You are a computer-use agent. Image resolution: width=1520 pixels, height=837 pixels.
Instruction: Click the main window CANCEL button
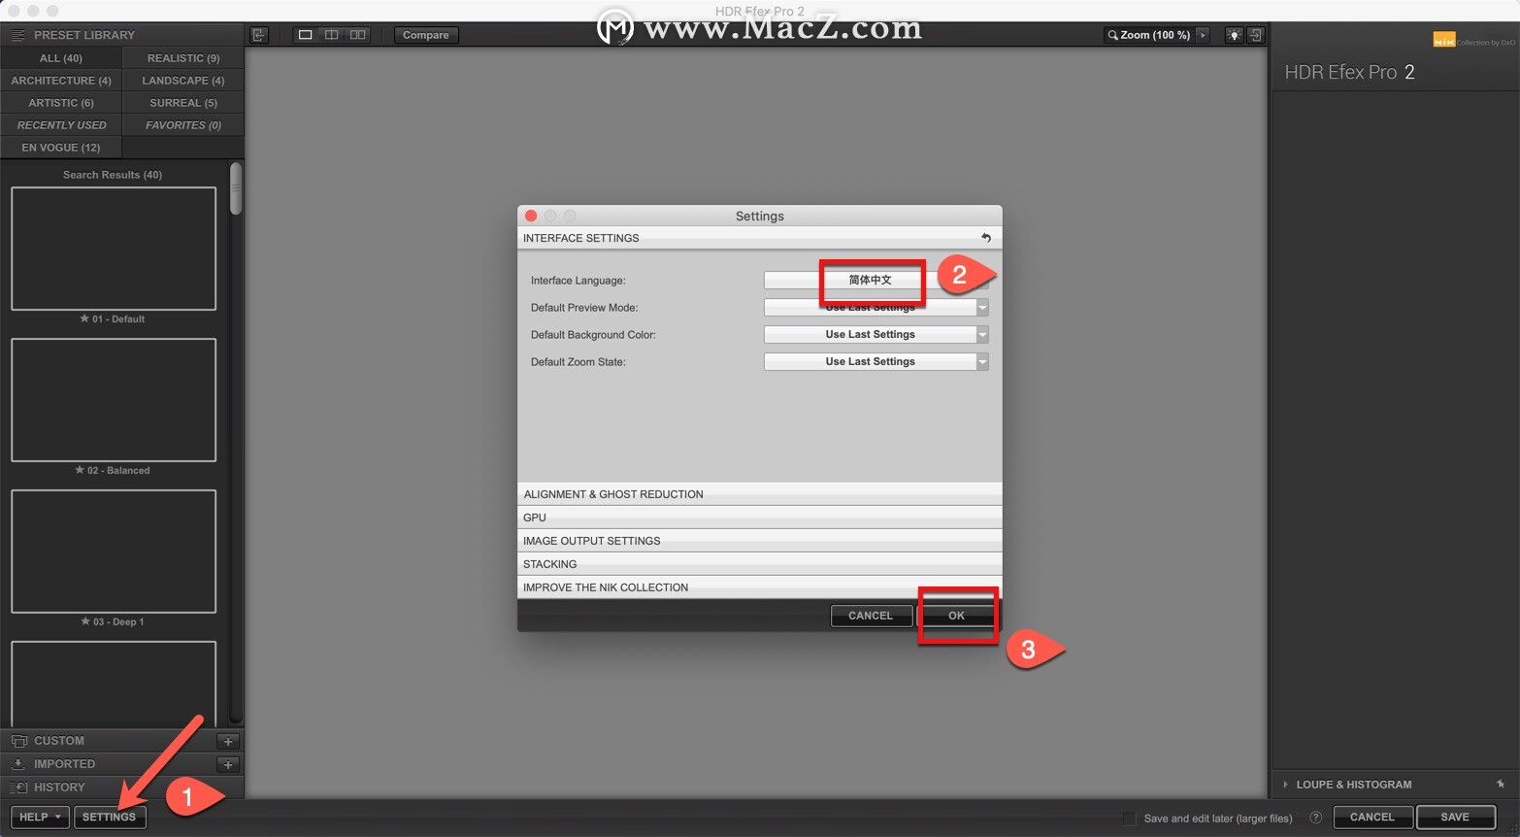pyautogui.click(x=1371, y=817)
